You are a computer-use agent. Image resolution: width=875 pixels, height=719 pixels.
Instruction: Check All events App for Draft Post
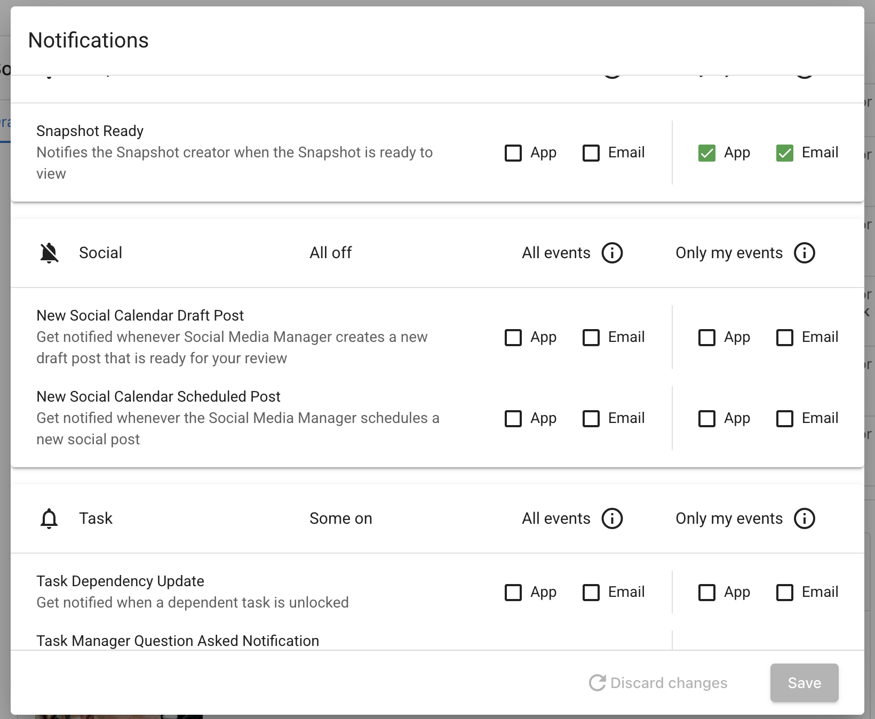tap(513, 338)
